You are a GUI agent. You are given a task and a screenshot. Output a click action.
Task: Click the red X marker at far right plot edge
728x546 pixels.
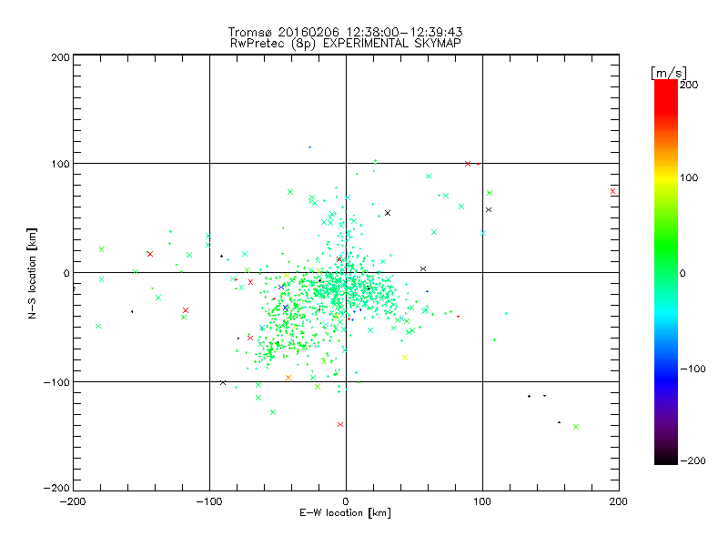pyautogui.click(x=613, y=191)
